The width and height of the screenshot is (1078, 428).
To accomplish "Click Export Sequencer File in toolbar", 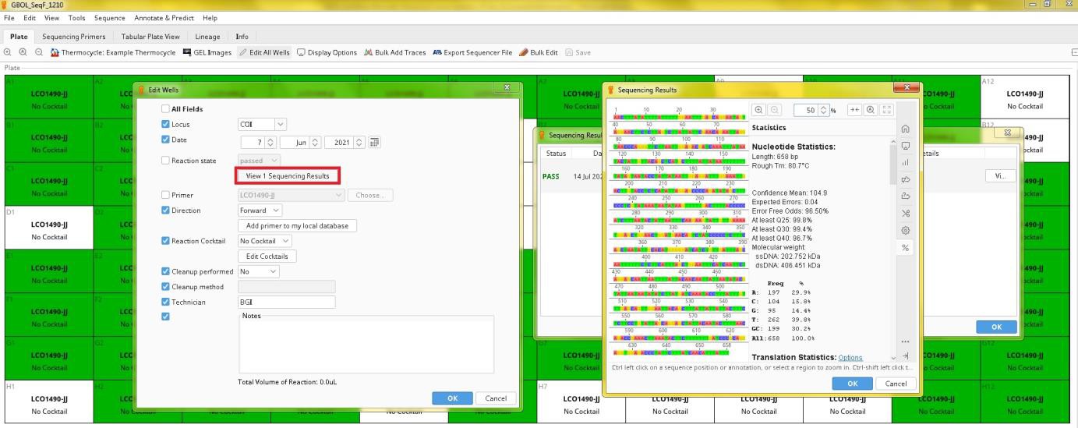I will [472, 53].
